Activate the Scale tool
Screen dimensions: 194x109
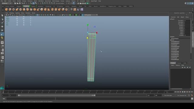(2, 34)
